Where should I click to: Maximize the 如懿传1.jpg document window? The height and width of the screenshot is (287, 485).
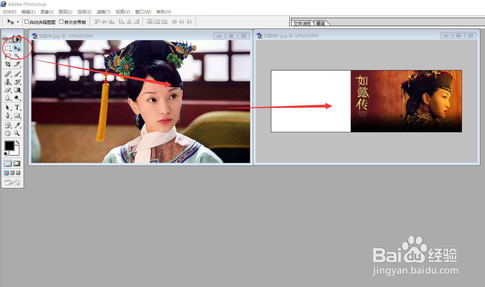458,36
